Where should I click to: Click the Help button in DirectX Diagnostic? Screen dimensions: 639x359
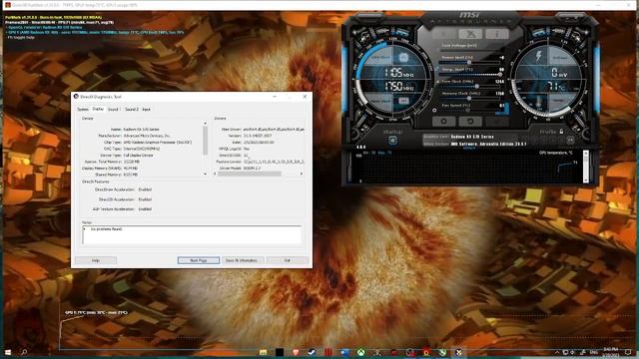(96, 260)
